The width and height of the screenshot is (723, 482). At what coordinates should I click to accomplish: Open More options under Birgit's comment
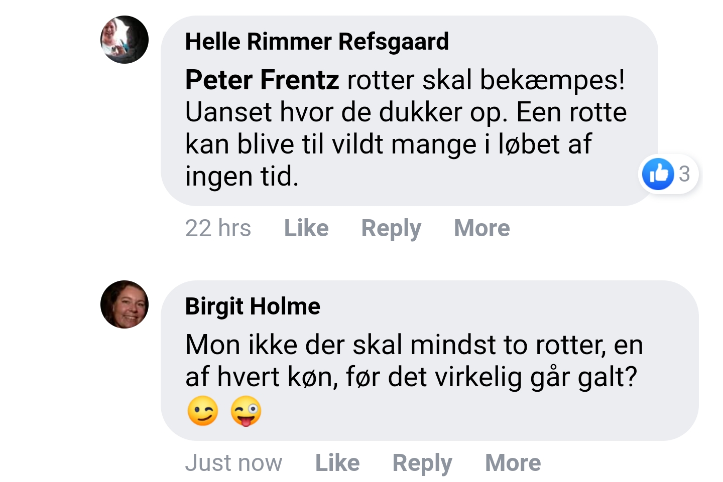[513, 463]
